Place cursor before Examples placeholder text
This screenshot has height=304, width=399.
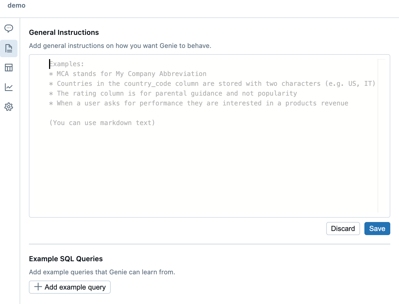(x=50, y=64)
